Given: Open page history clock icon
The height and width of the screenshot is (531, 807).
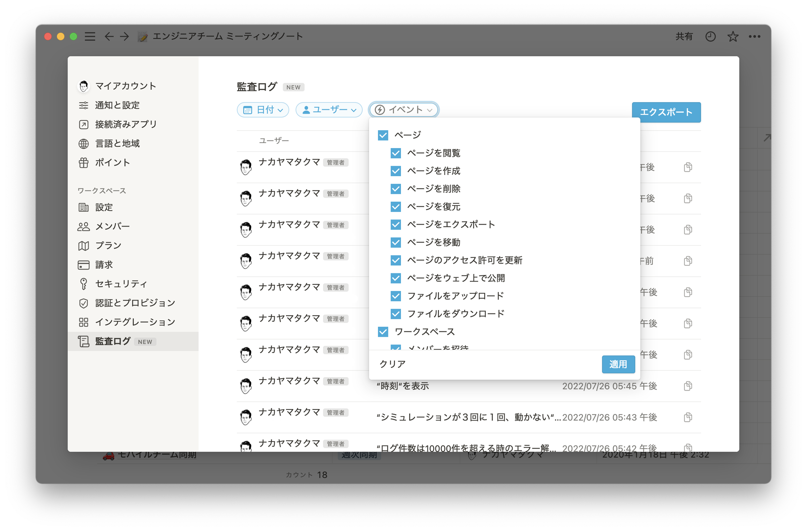Looking at the screenshot, I should click(x=710, y=36).
